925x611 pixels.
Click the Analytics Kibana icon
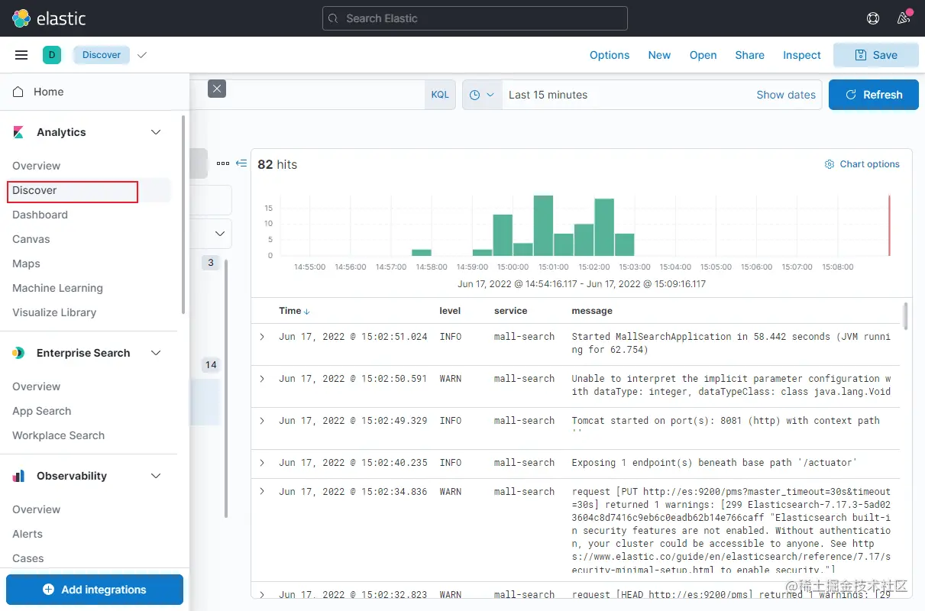click(18, 132)
